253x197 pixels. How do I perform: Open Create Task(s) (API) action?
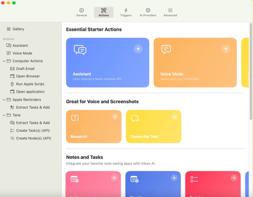(x=33, y=131)
